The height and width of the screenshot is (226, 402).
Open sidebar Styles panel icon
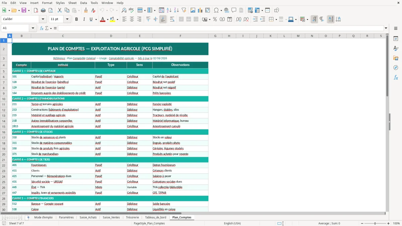[x=396, y=49]
